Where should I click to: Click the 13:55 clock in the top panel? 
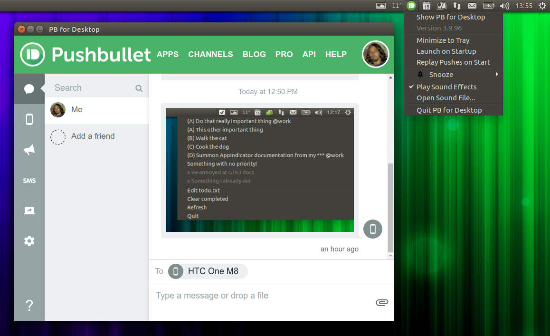pyautogui.click(x=524, y=6)
